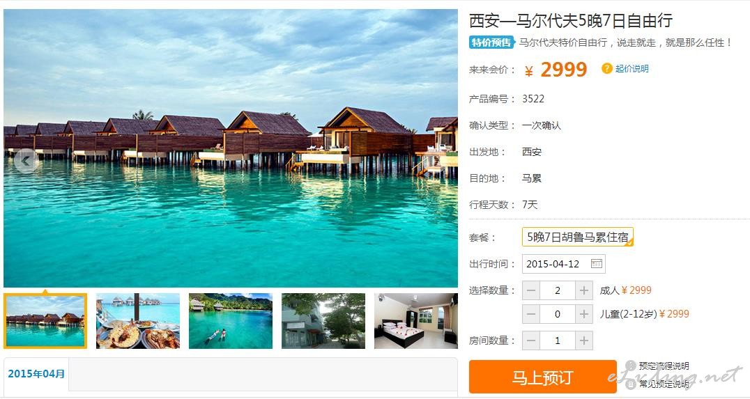Select the overwater villas thumbnail

point(45,320)
